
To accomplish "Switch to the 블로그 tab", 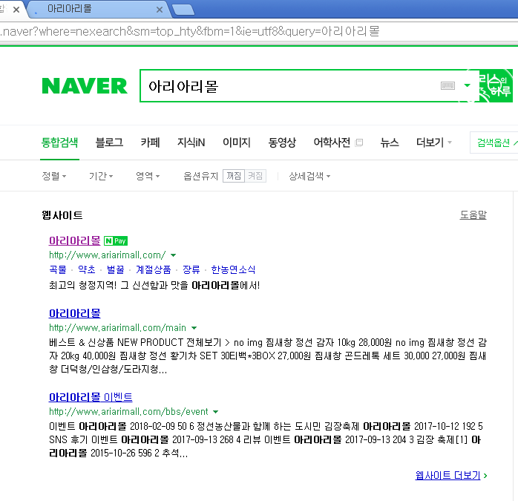I will tap(109, 143).
